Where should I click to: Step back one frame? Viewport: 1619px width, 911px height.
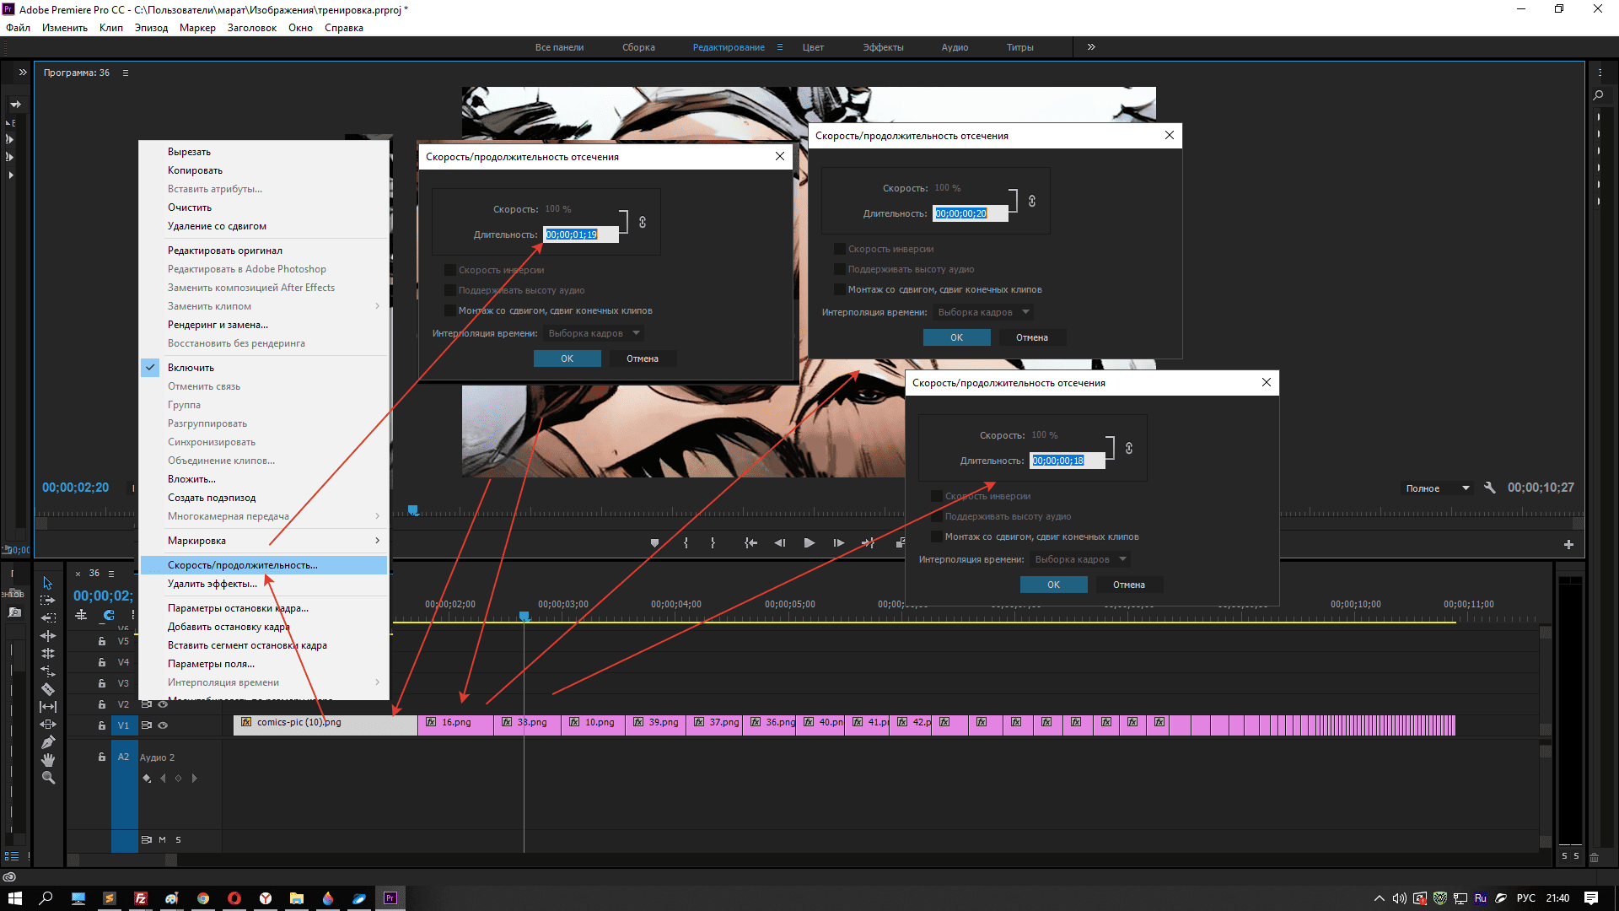click(x=780, y=543)
